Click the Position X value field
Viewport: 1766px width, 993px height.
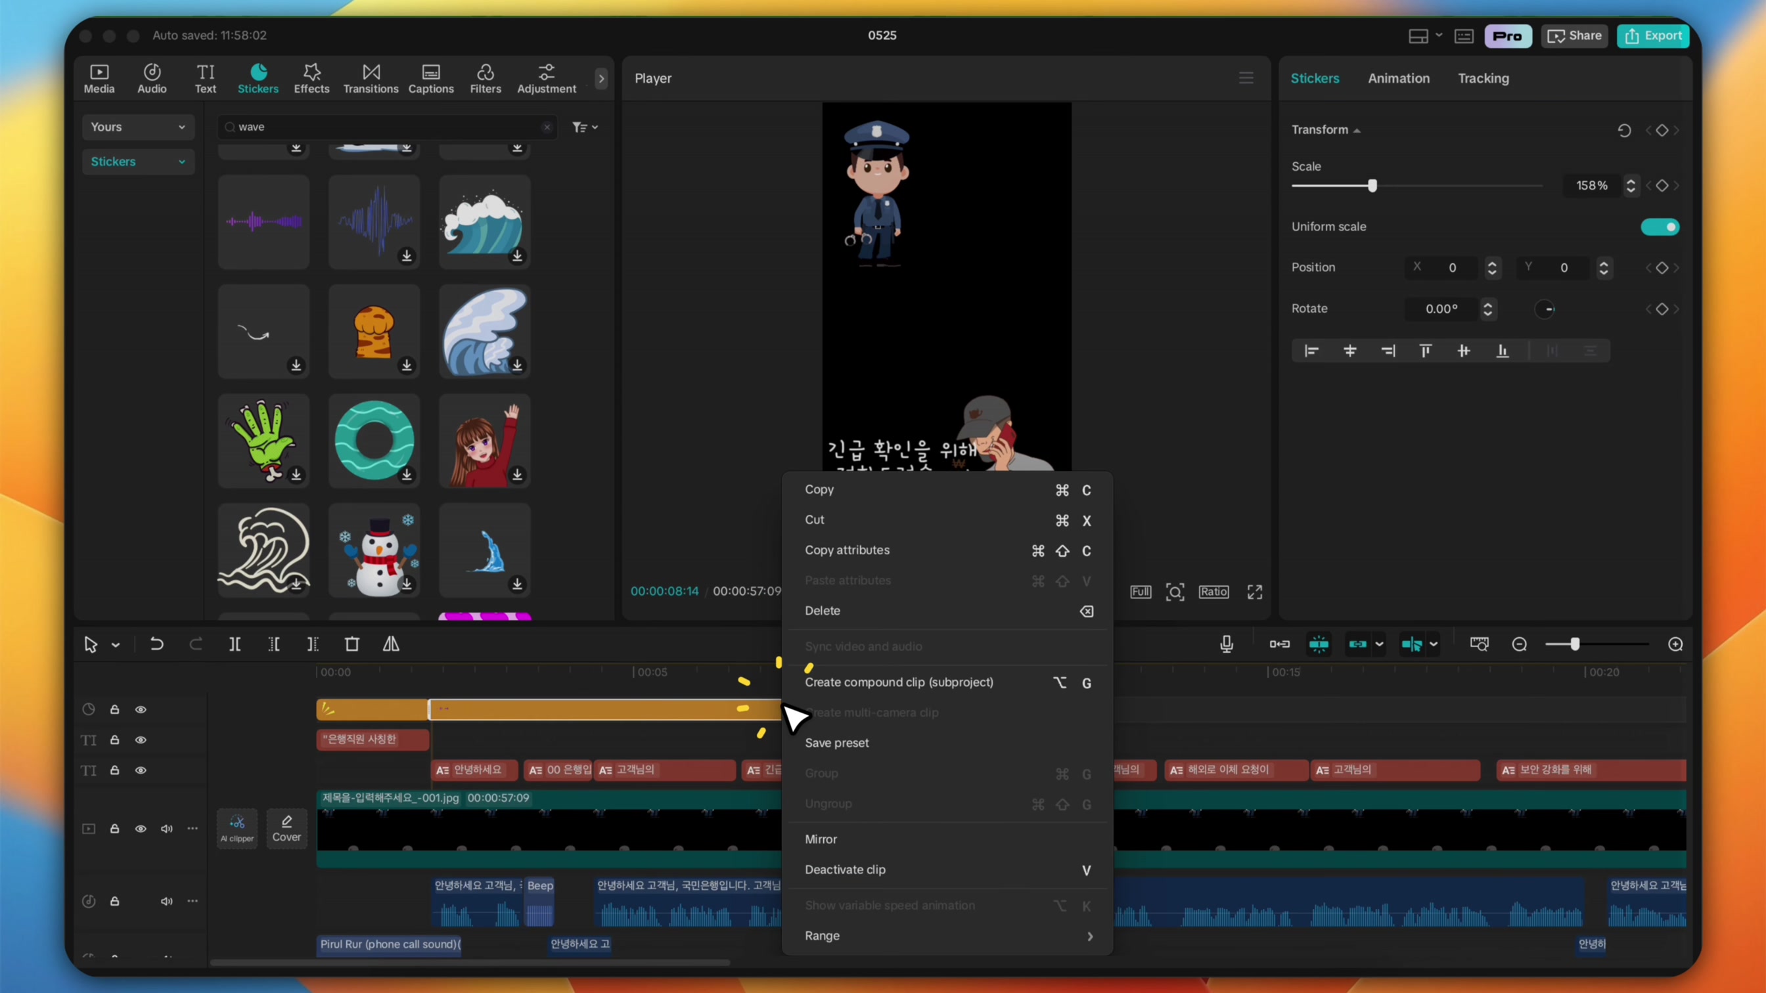point(1452,268)
